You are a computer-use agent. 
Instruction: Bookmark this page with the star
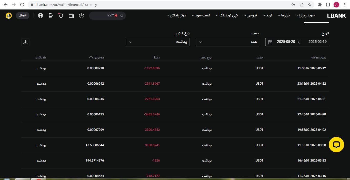pyautogui.click(x=310, y=5)
